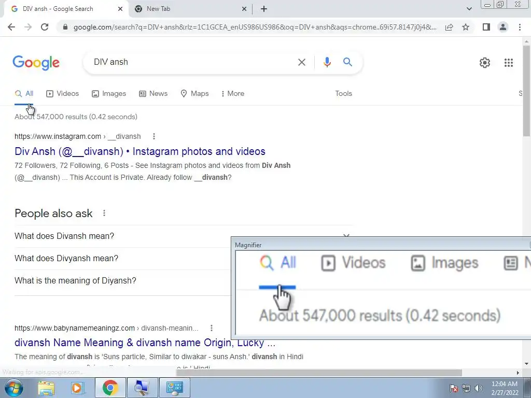The image size is (531, 398).
Task: Click the vertical scrollbar thumb
Action: coord(526,91)
